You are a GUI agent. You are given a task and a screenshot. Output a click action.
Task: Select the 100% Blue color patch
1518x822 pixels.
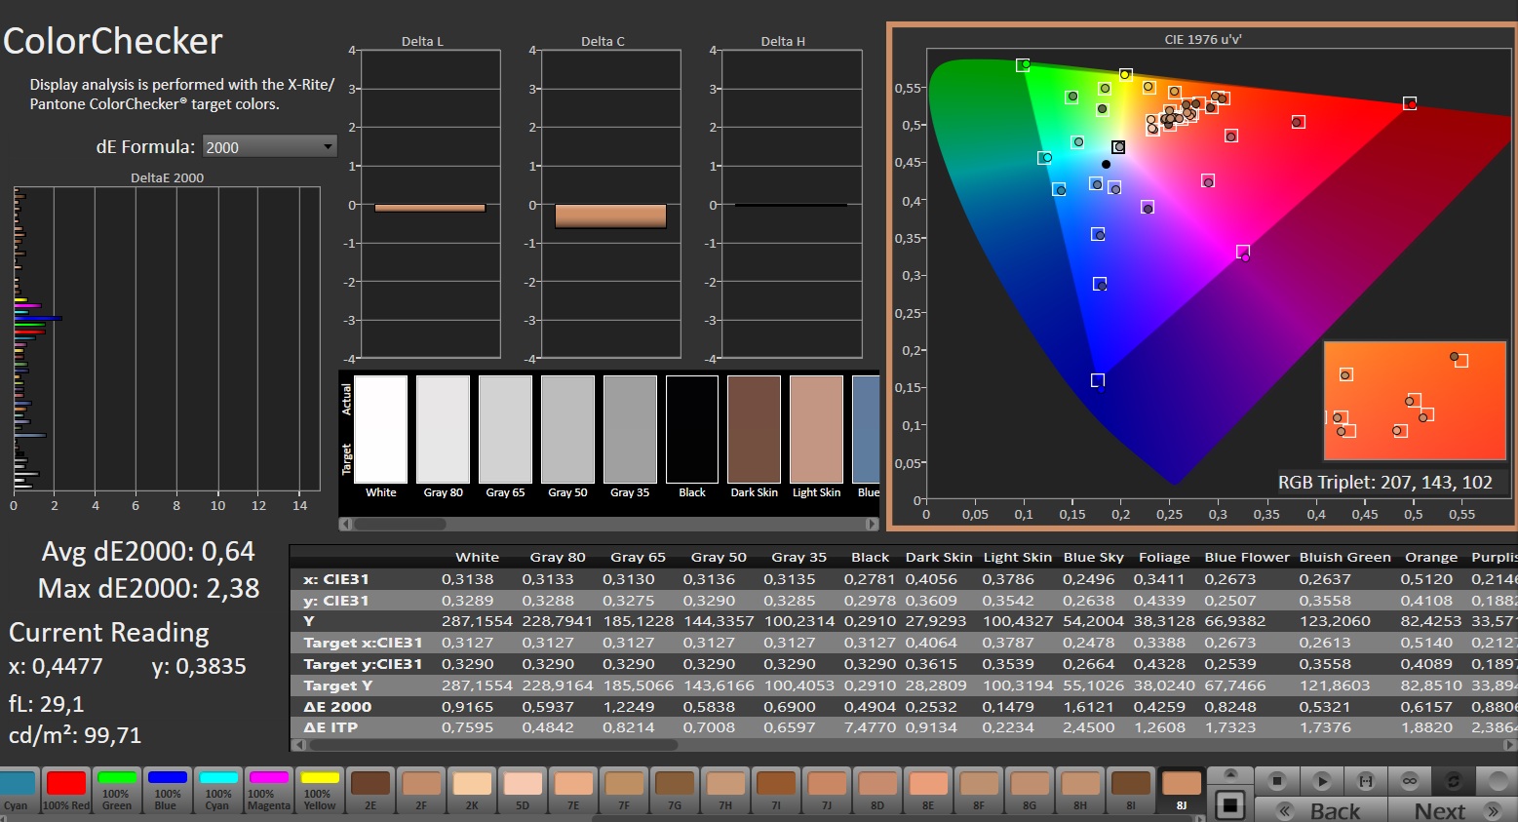pos(167,790)
